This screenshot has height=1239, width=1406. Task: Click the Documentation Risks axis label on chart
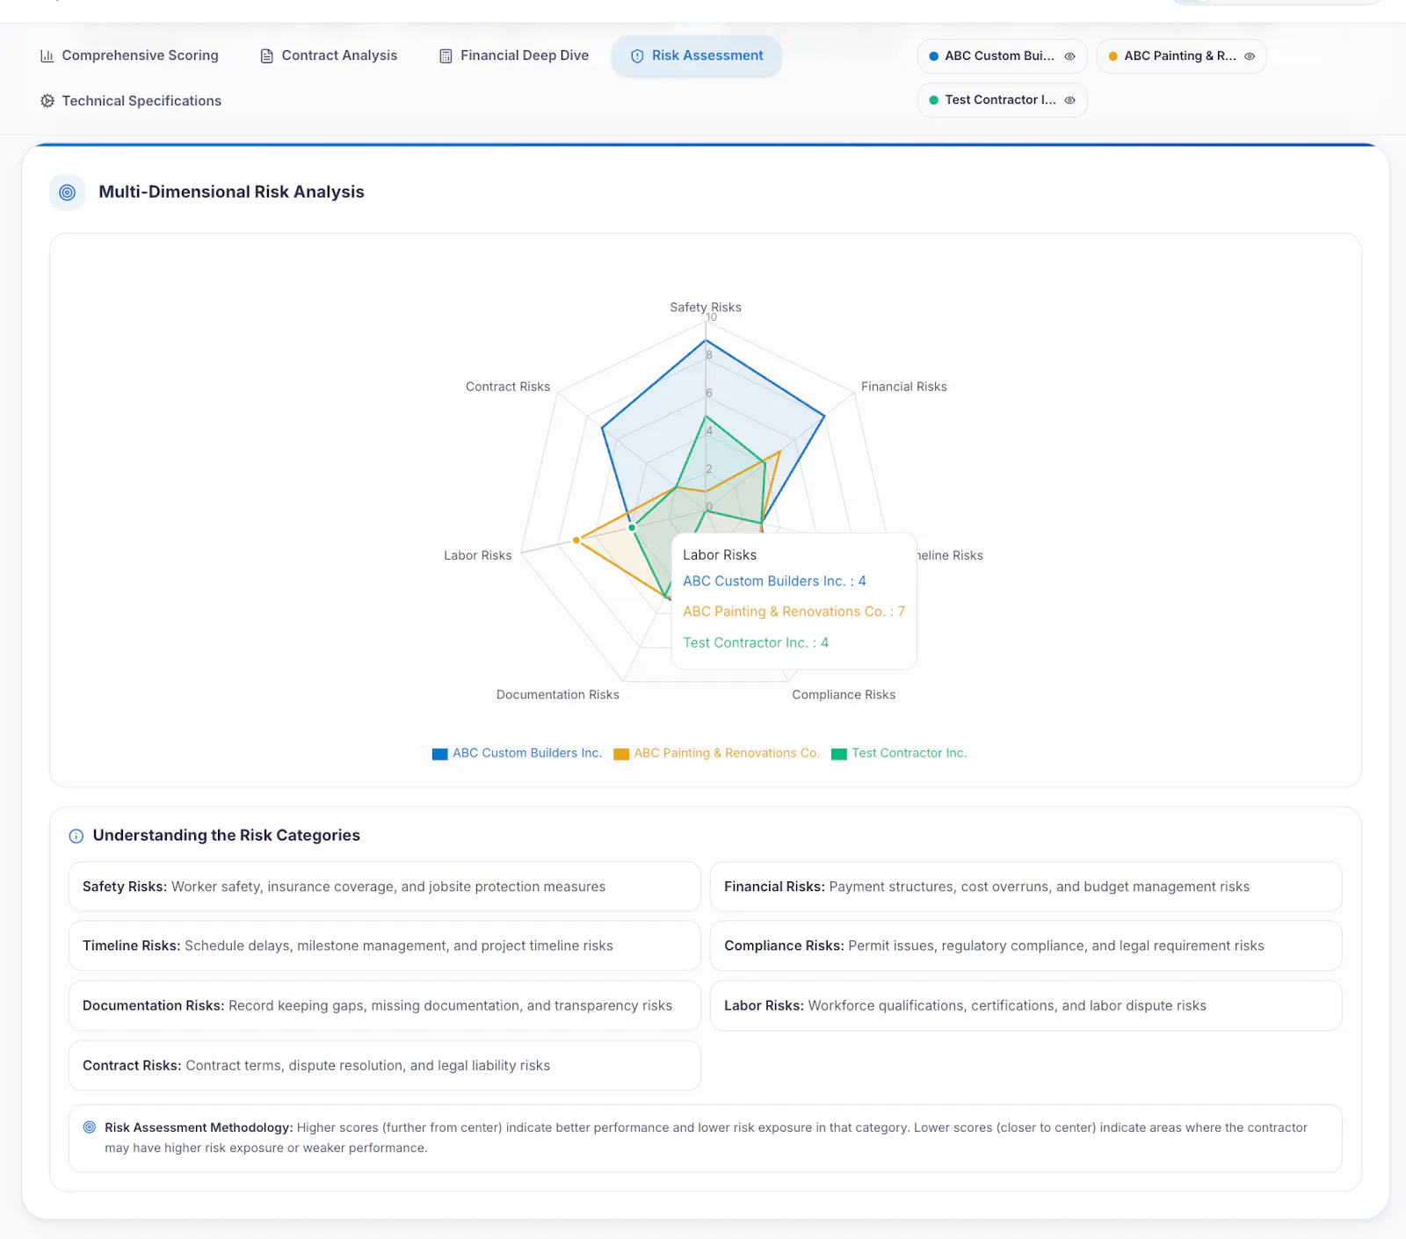(x=558, y=695)
